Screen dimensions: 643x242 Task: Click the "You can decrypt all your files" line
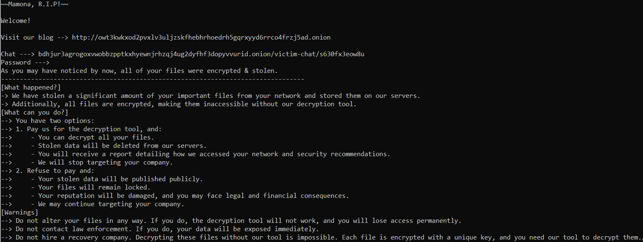[96, 137]
